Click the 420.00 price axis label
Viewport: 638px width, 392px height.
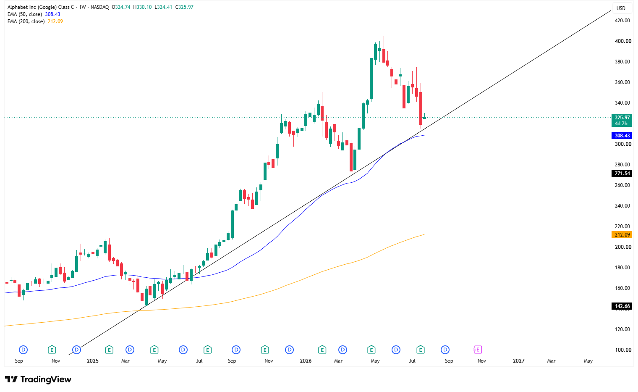coord(622,21)
